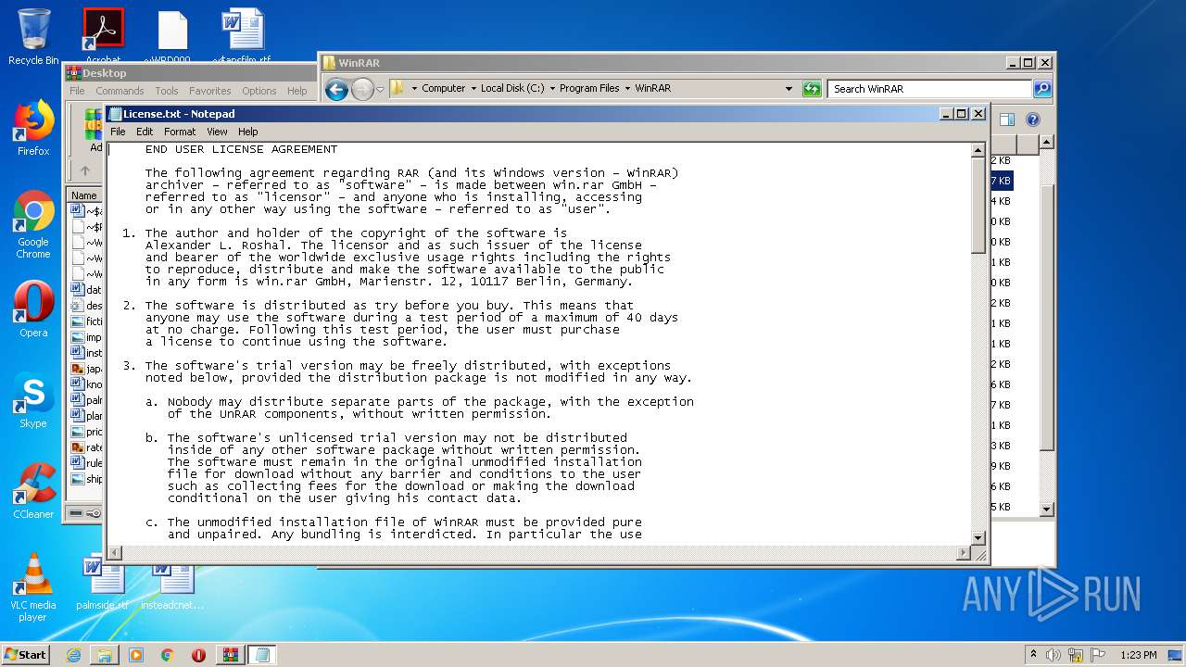
Task: Click the Program Files breadcrumb segment
Action: click(x=589, y=89)
